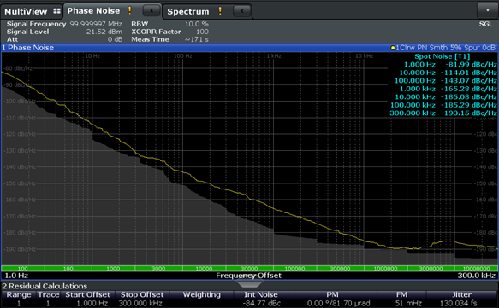Open the top-right dropdown arrow
499x308 pixels.
[487, 10]
